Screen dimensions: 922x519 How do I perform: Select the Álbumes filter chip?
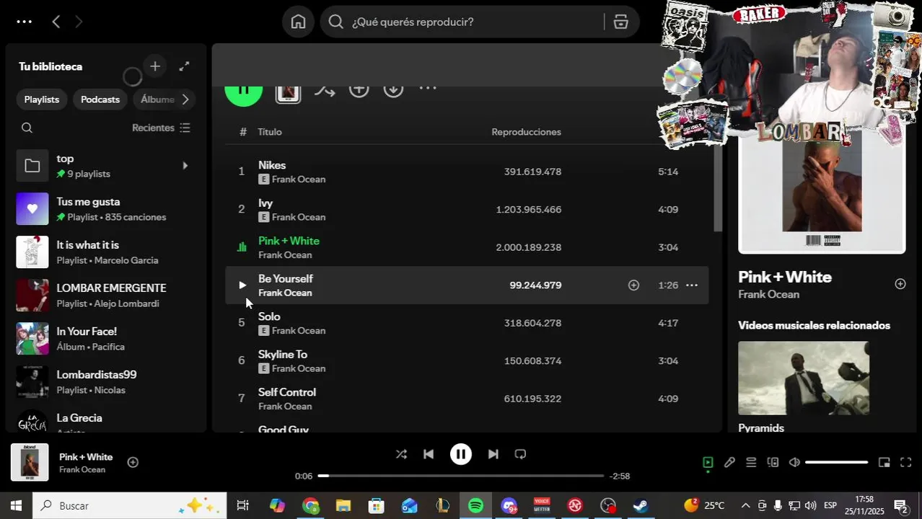157,99
